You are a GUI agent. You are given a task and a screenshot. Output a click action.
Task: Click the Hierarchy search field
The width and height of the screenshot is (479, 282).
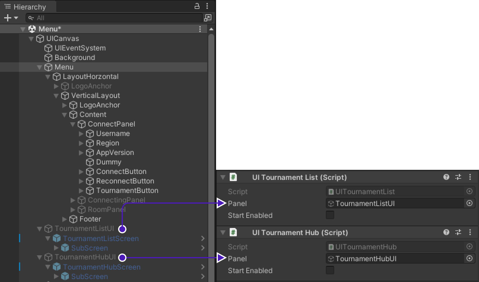tap(114, 18)
